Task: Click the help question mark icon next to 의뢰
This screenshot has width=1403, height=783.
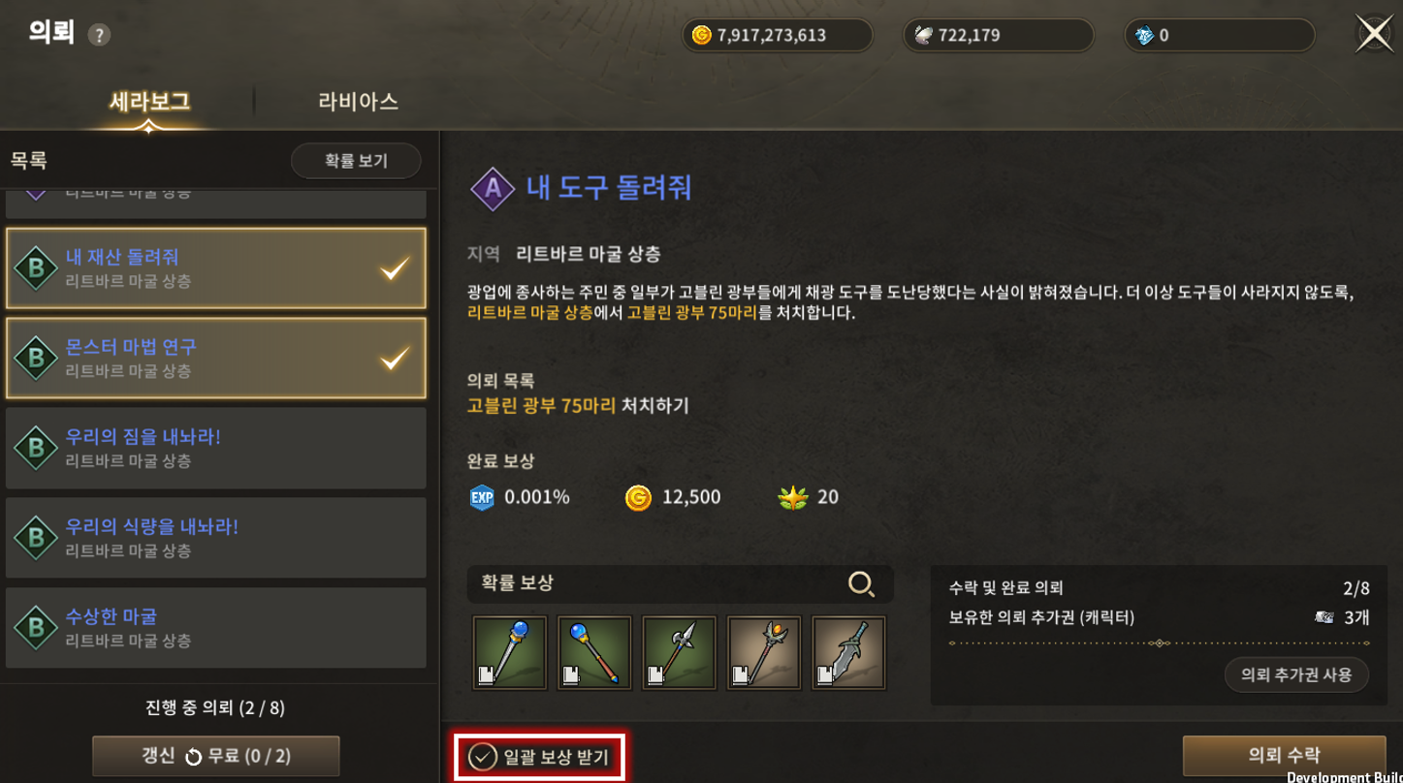Action: (99, 36)
